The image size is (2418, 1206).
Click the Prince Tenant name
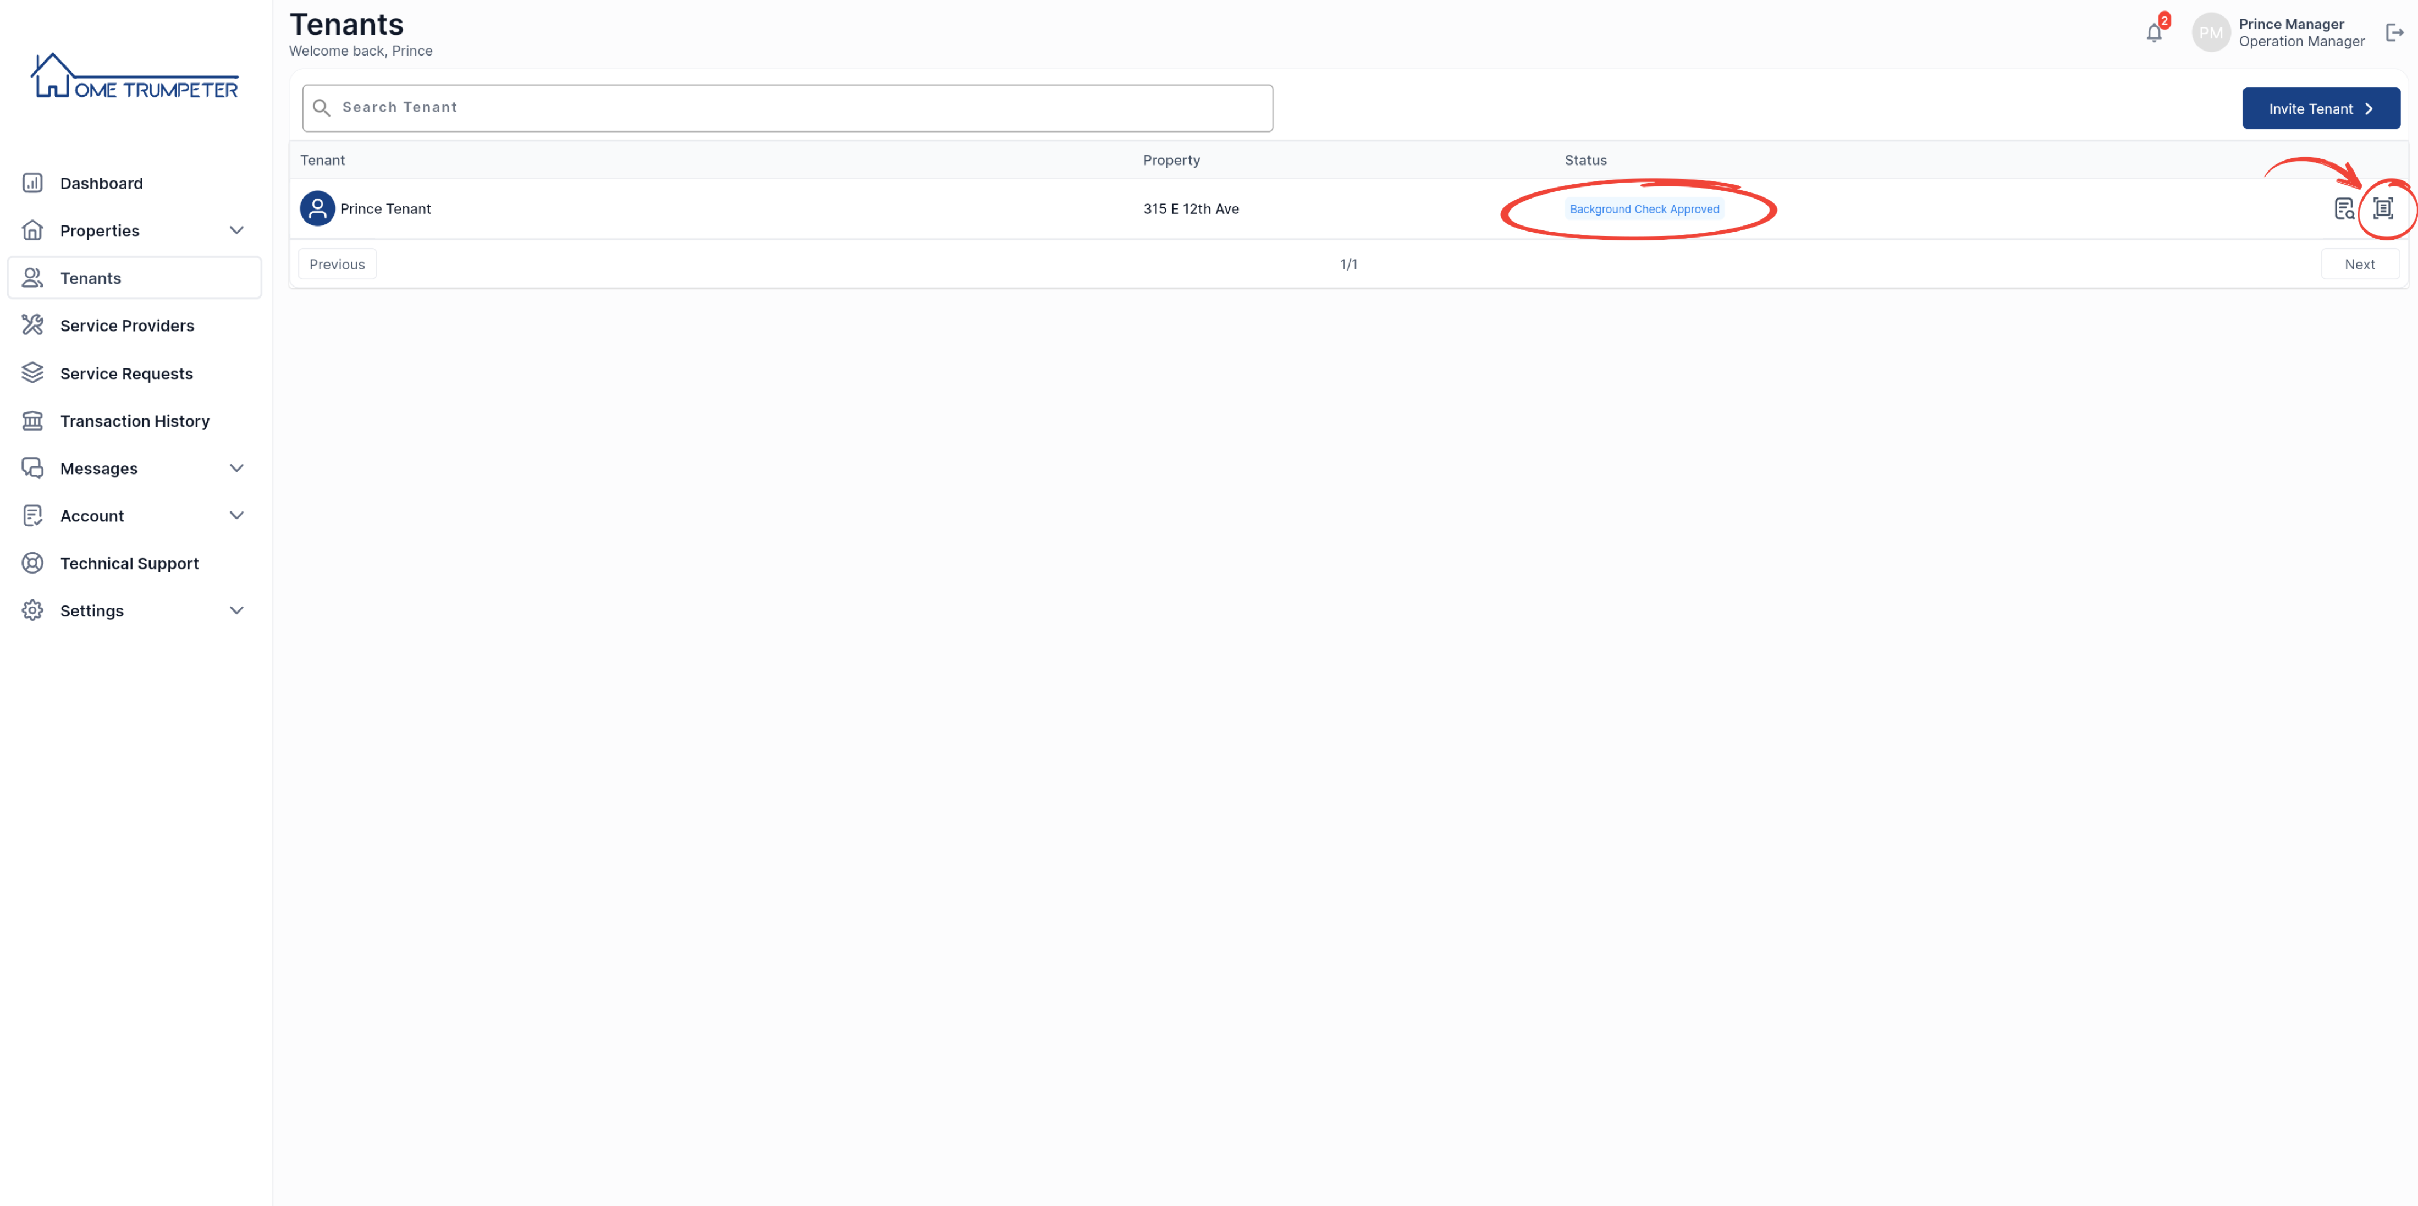coord(385,210)
